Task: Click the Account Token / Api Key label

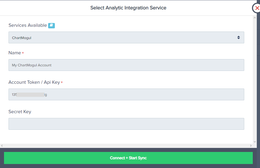Action: coord(34,82)
